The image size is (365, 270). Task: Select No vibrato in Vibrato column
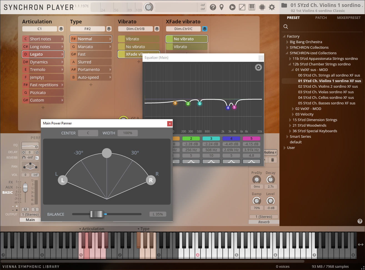pos(139,47)
